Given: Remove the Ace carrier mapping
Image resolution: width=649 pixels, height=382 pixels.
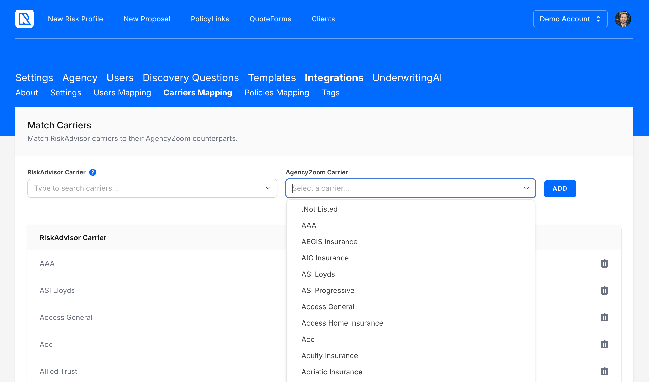Looking at the screenshot, I should (x=604, y=344).
